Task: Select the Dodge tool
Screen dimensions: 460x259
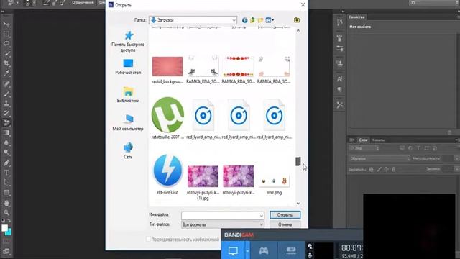Action: tap(6, 153)
